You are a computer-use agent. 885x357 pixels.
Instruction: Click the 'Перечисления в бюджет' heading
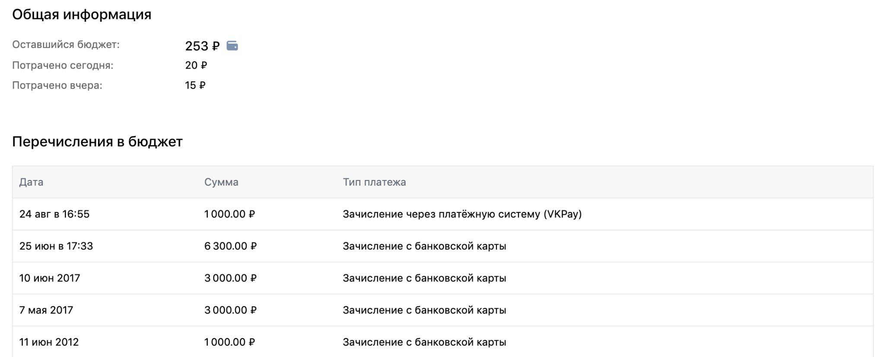click(x=97, y=142)
